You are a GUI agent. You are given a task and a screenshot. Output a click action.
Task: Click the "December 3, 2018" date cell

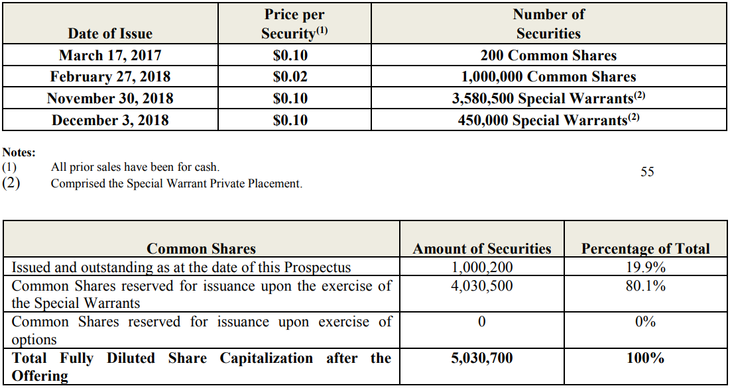(x=110, y=121)
